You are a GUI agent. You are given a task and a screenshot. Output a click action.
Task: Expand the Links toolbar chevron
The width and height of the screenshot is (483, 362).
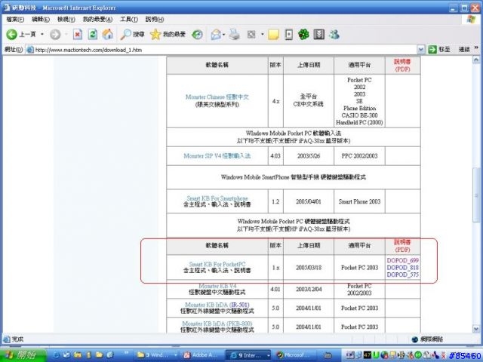click(x=476, y=48)
